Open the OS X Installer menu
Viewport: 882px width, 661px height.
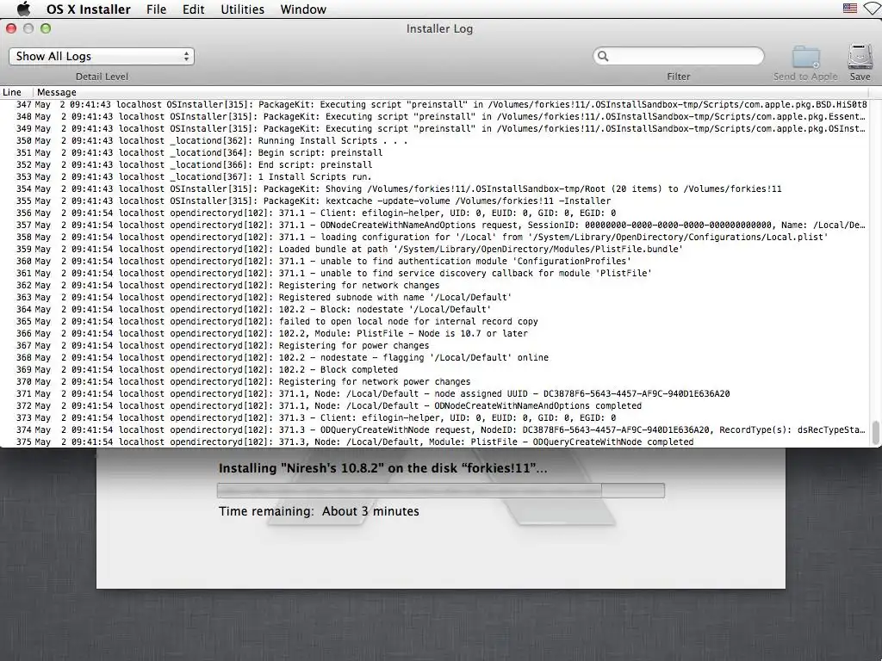[89, 9]
